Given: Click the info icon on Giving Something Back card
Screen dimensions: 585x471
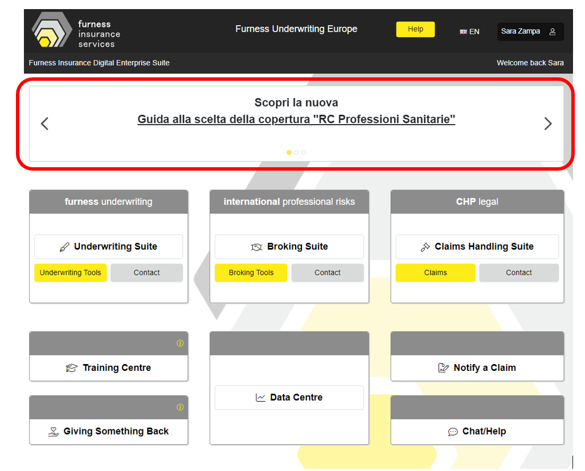Looking at the screenshot, I should [x=180, y=407].
